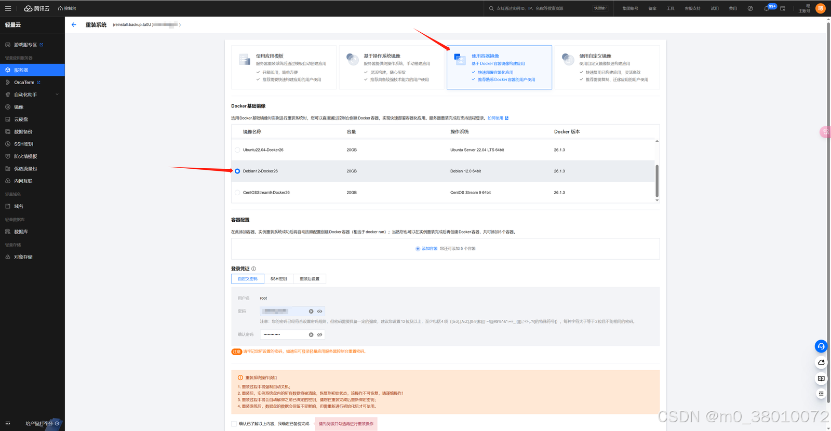This screenshot has height=431, width=831.
Task: Switch to 重装后设置 tab
Action: point(310,279)
